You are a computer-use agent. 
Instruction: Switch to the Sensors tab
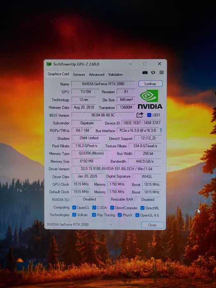point(79,74)
